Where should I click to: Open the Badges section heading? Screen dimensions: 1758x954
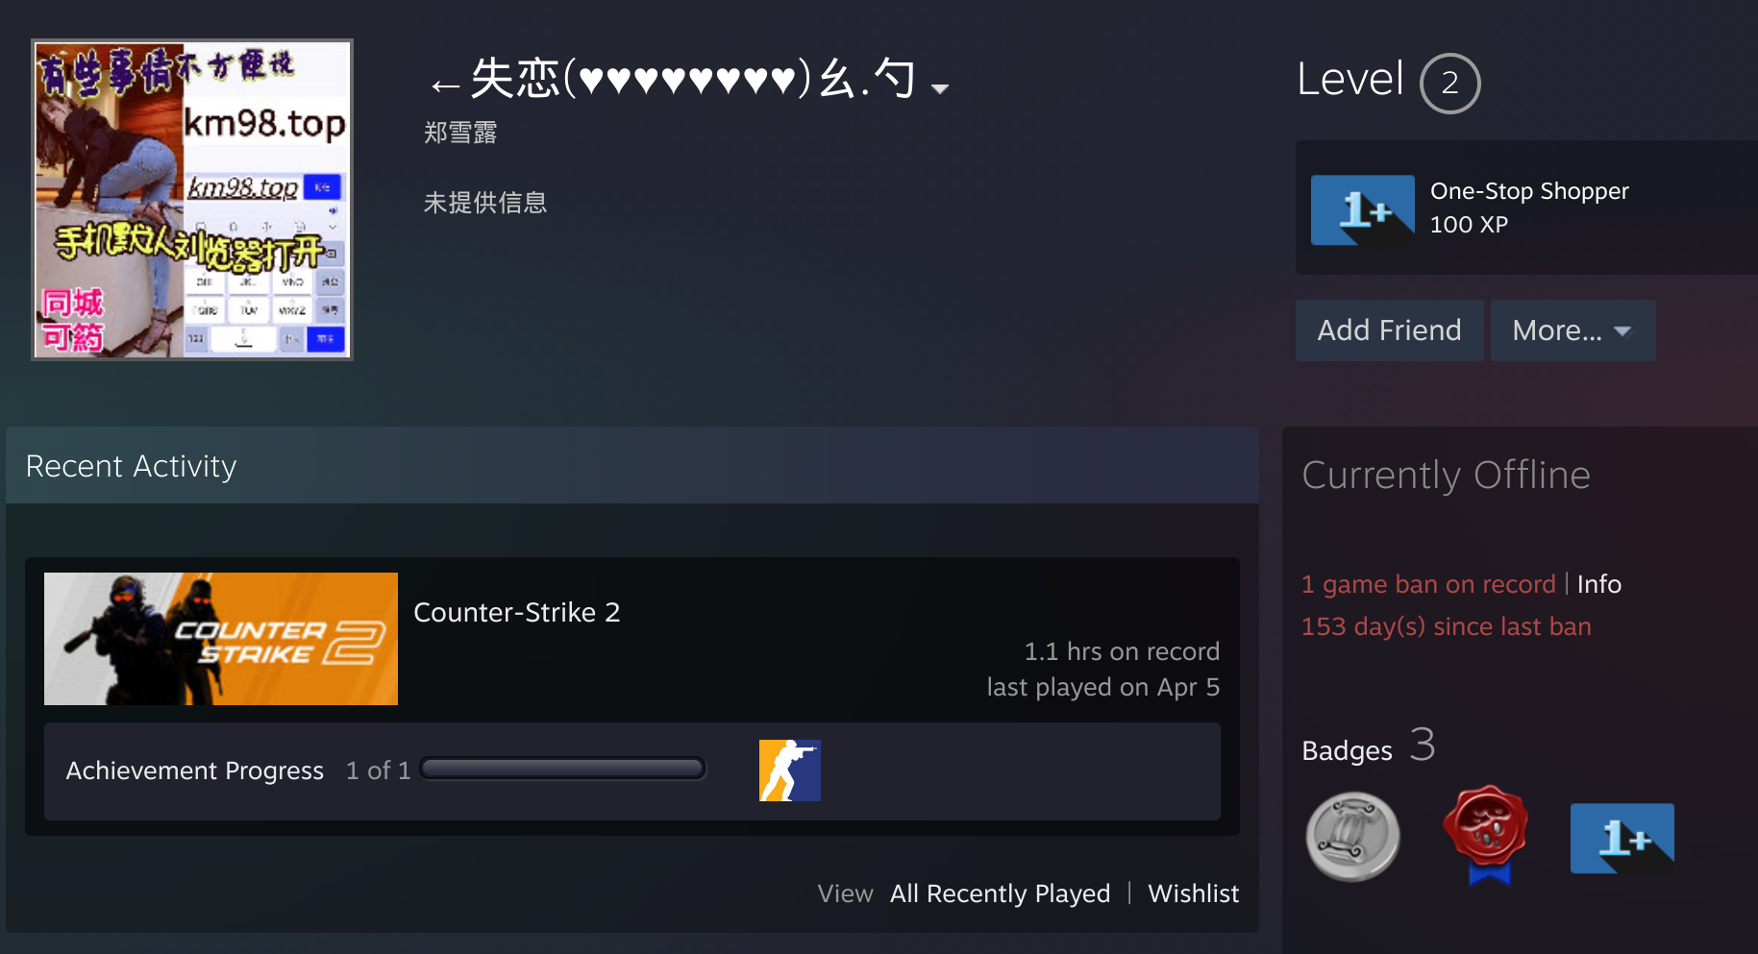click(1347, 750)
